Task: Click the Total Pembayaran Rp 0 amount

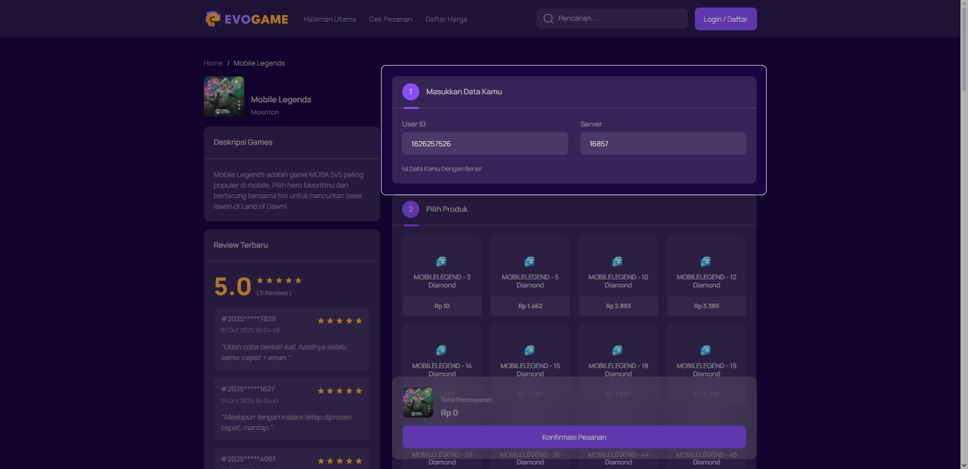Action: tap(449, 413)
